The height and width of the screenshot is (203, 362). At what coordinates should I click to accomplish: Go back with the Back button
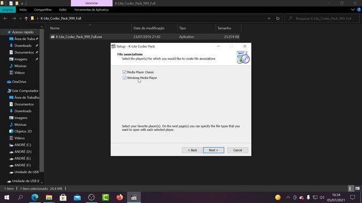point(192,150)
